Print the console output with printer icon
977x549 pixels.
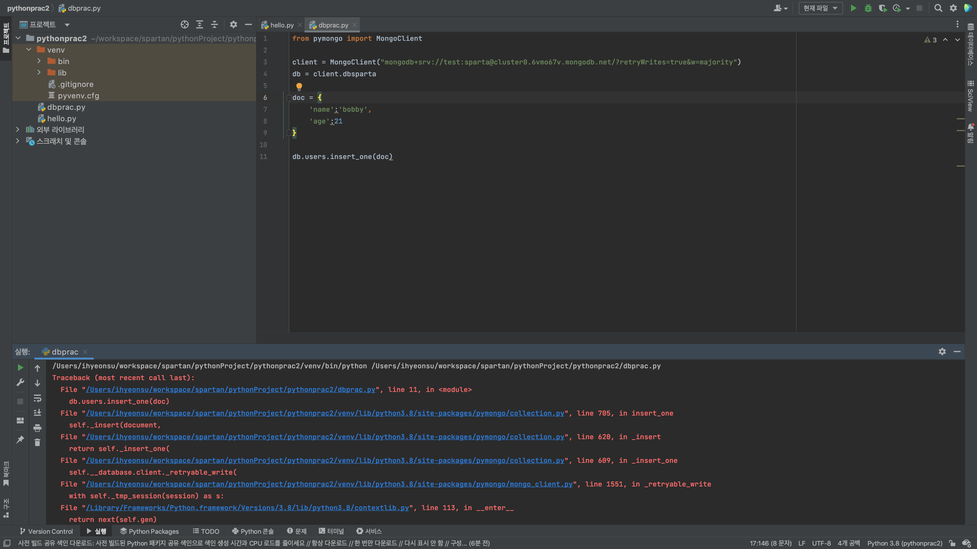(x=37, y=428)
